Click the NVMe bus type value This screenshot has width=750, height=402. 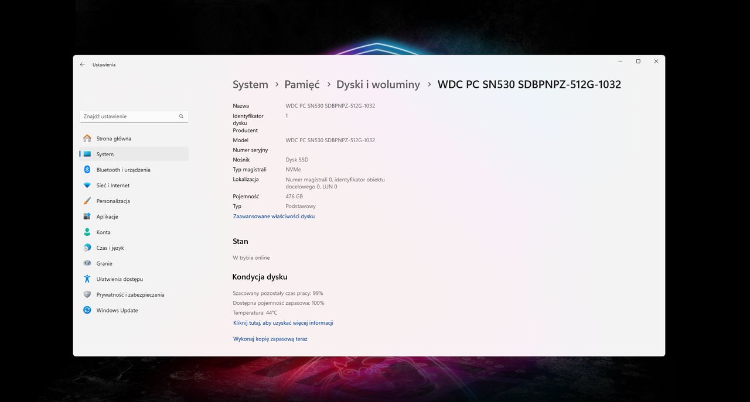coord(293,170)
